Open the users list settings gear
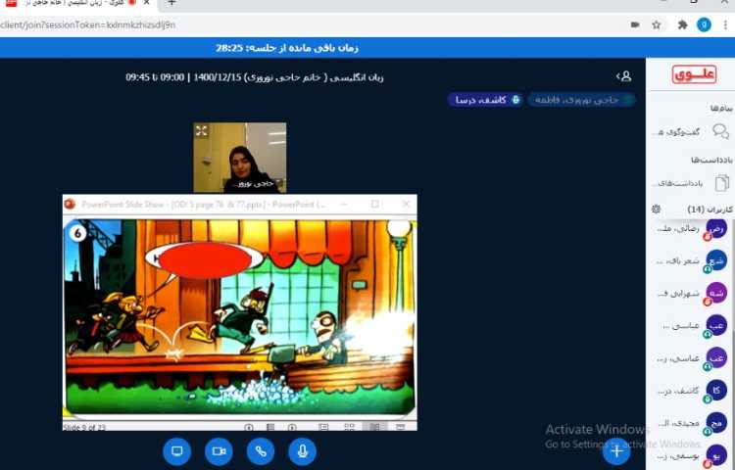This screenshot has width=735, height=470. [656, 210]
